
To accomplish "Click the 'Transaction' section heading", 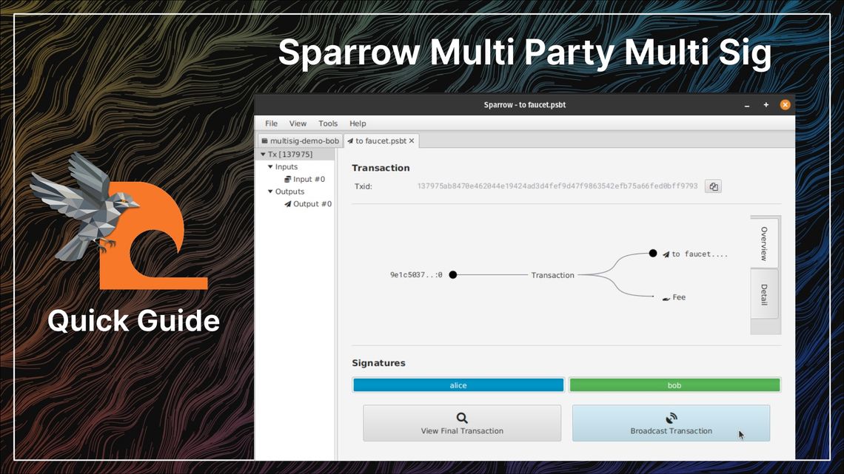I will click(x=381, y=168).
